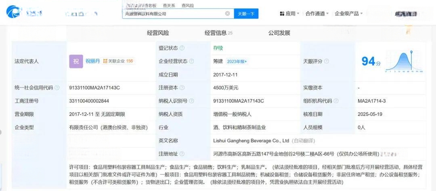Open the 应用 dropdown menu
The image size is (436, 191).
(289, 14)
